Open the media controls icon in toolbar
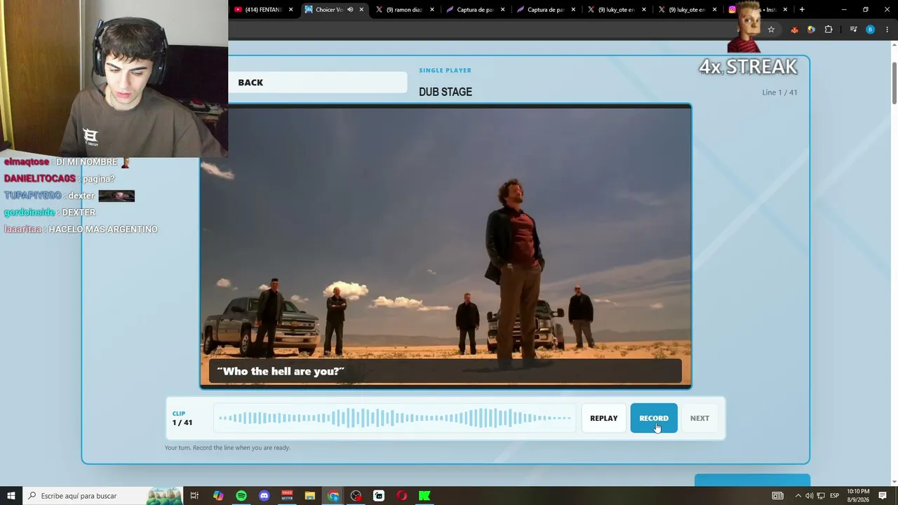Image resolution: width=898 pixels, height=505 pixels. pos(853,29)
